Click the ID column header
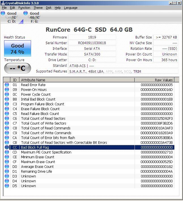Screen dimensions: 183x201 click(15, 80)
